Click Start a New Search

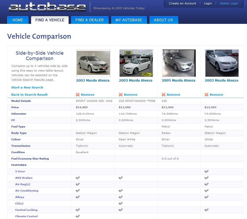[x=27, y=87]
